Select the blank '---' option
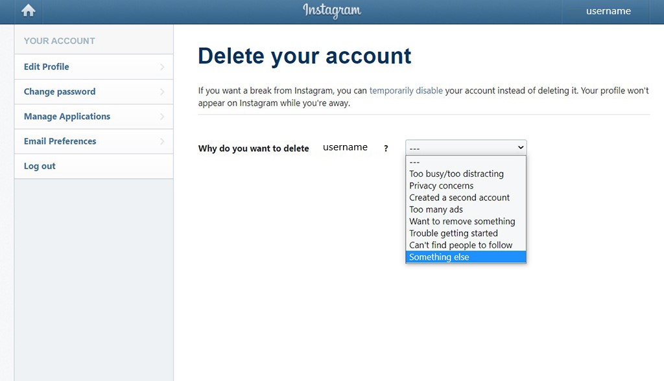Screen dimensions: 664x381 click(466, 162)
